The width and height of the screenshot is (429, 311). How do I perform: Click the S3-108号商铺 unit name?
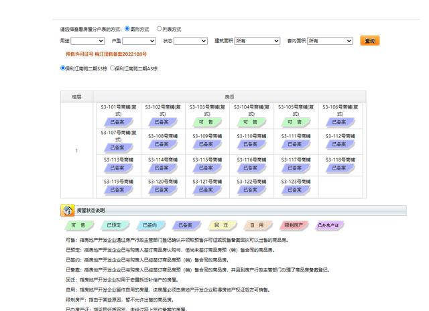[162, 136]
